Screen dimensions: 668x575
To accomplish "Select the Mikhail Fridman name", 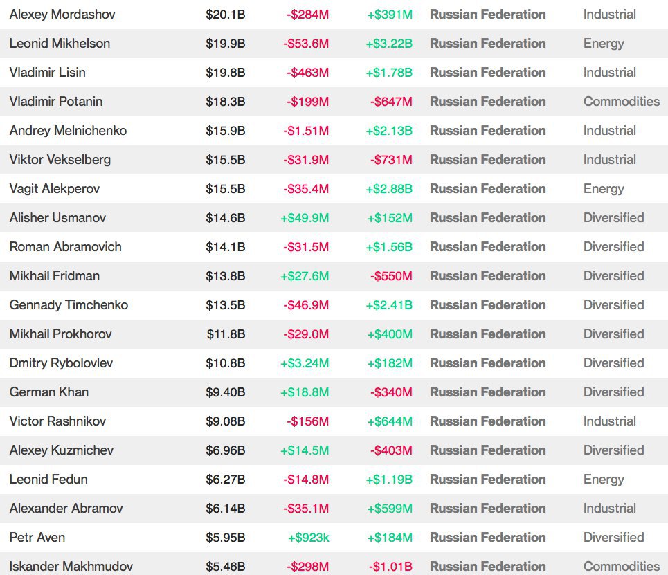I will [55, 275].
